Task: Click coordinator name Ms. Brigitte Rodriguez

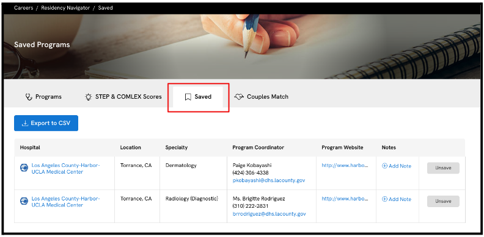Action: 258,199
